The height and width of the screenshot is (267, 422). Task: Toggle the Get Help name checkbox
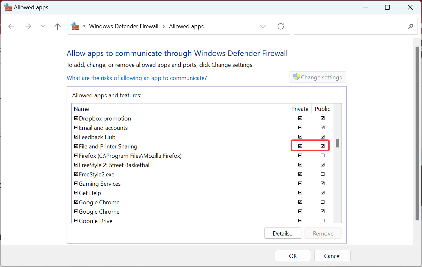coord(76,193)
